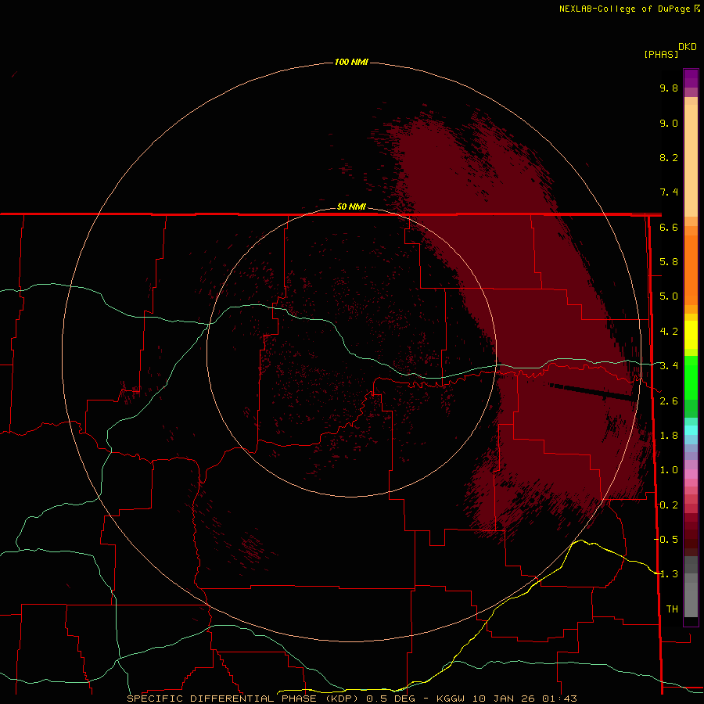Click the 2.6 scale value
The width and height of the screenshot is (704, 704).
point(669,401)
